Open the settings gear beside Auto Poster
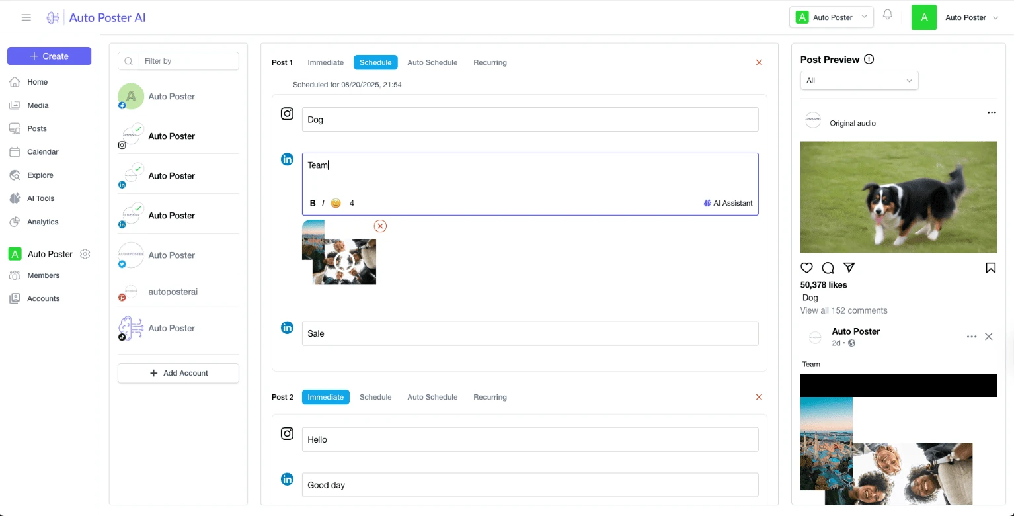 pyautogui.click(x=85, y=255)
